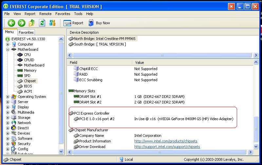This screenshot has width=262, height=165.
Task: Click the Security shield icon in tree
Action: (14, 144)
